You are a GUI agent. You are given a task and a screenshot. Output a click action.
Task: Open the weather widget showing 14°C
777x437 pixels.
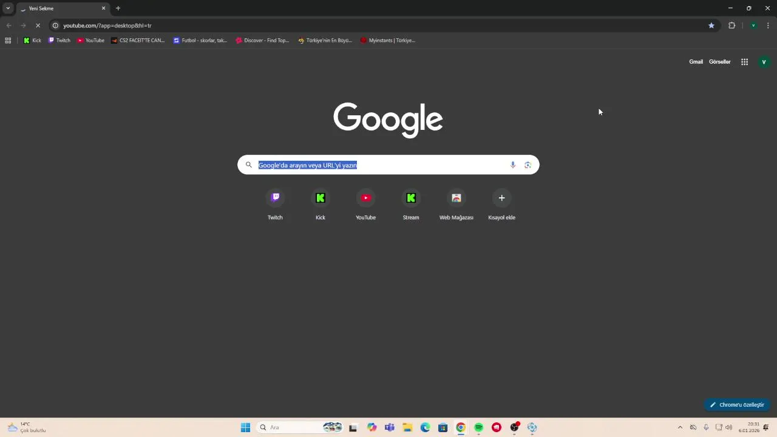point(26,427)
